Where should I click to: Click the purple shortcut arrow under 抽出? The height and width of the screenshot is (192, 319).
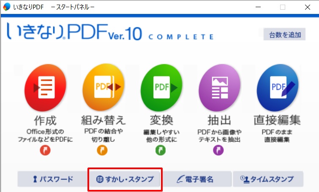point(218,150)
